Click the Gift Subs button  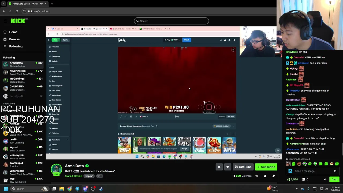coord(243,167)
